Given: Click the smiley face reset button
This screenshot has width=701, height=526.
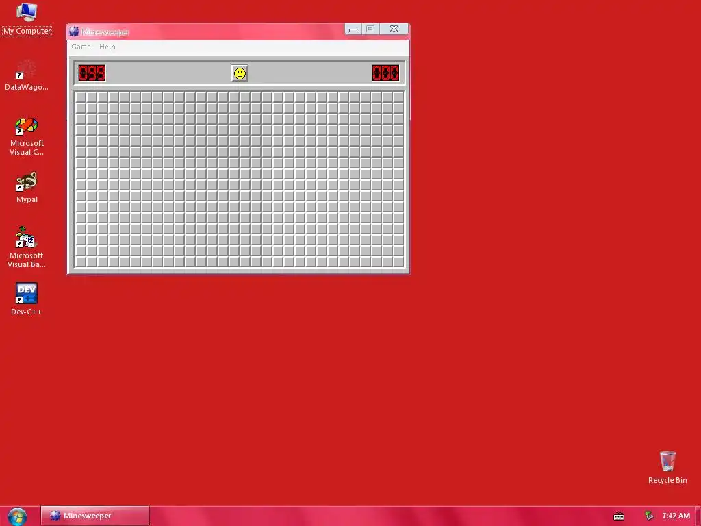Looking at the screenshot, I should [x=240, y=73].
